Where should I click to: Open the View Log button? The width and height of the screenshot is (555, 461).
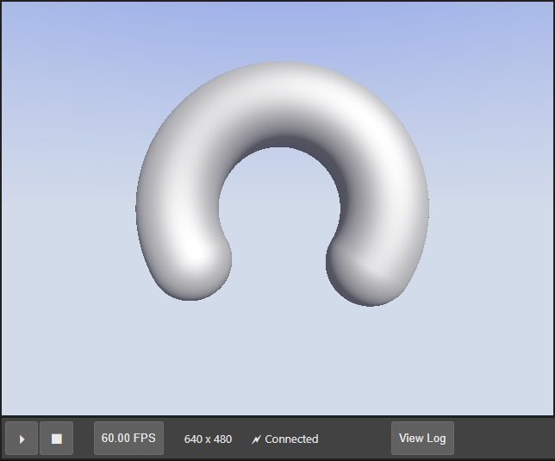point(422,438)
